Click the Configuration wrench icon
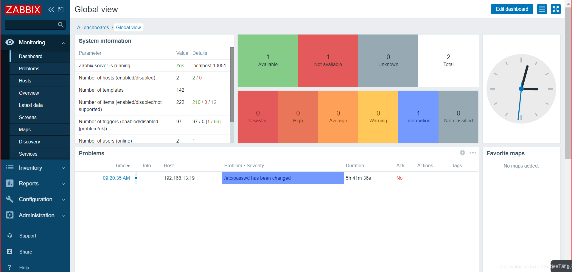 click(10, 199)
